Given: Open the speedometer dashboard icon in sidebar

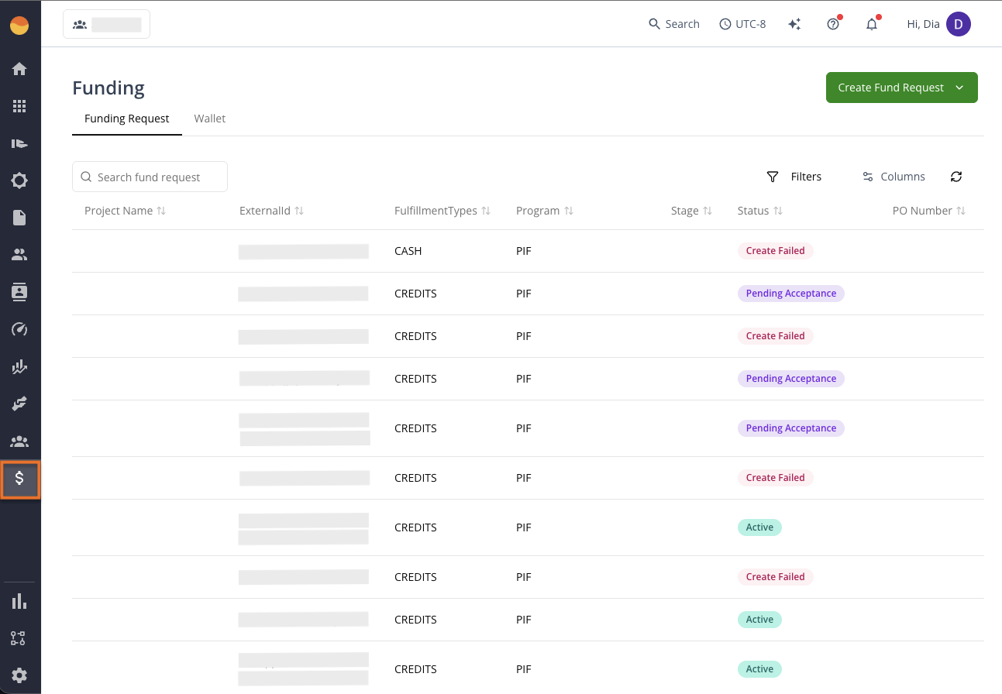Looking at the screenshot, I should [19, 329].
